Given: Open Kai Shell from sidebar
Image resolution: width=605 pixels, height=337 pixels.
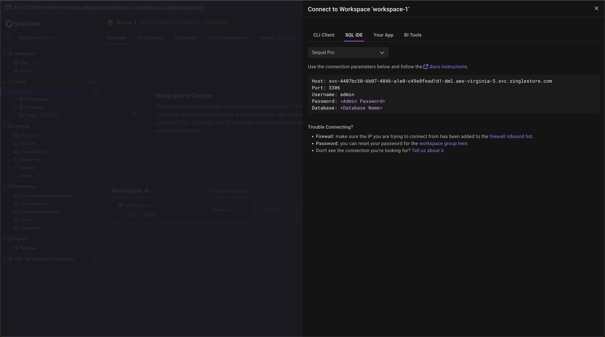Looking at the screenshot, I should point(28,144).
